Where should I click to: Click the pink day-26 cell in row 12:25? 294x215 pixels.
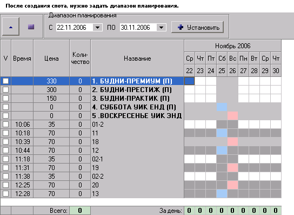coord(233,185)
